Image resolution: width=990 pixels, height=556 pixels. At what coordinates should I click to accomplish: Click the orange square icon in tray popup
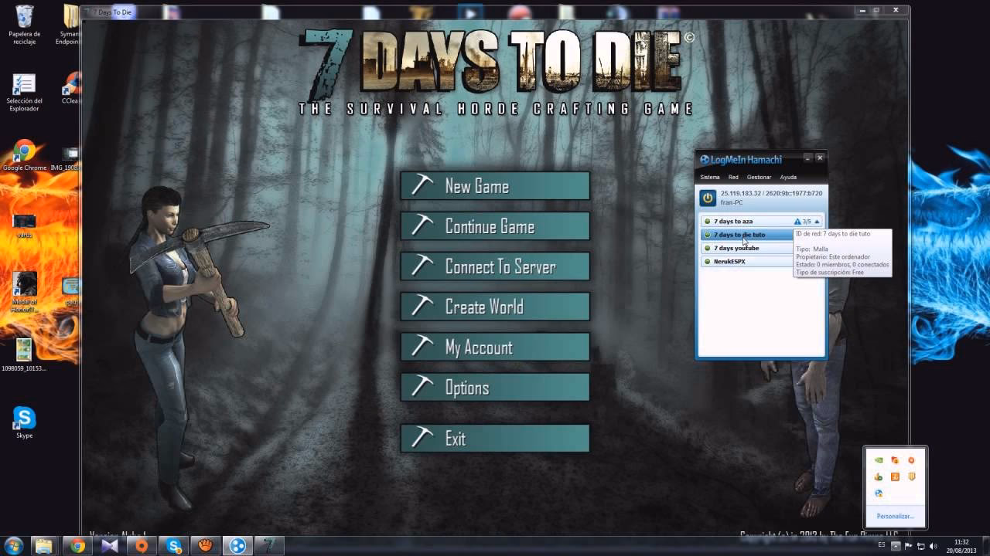pos(895,476)
